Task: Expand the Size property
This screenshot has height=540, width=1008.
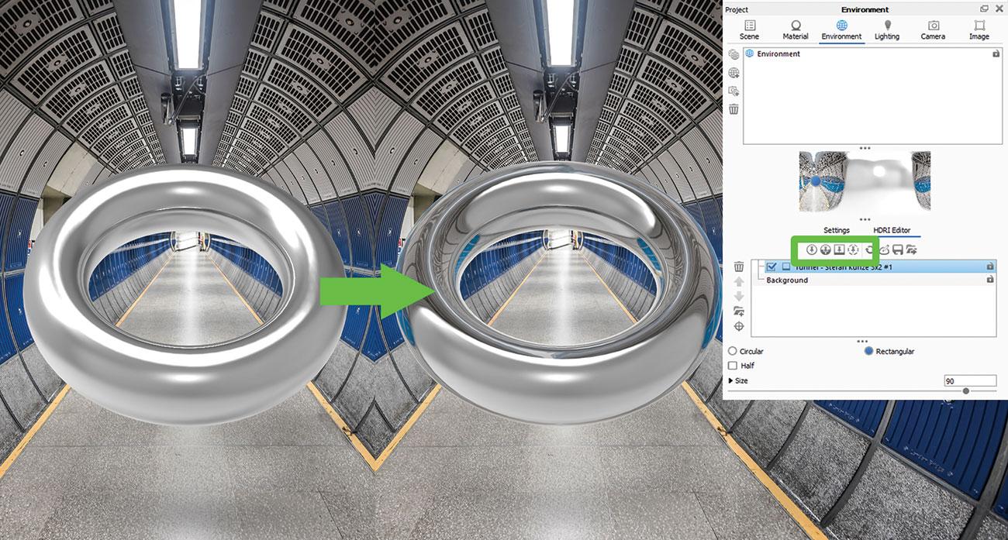Action: coord(730,380)
